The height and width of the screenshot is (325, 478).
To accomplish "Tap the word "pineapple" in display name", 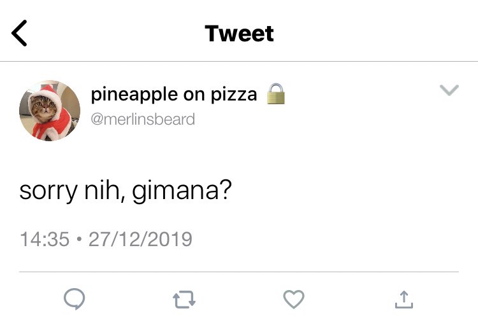I will click(x=134, y=95).
